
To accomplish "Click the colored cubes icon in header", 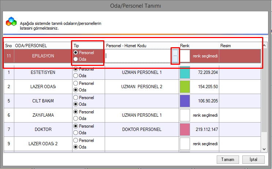I will pos(11,23).
